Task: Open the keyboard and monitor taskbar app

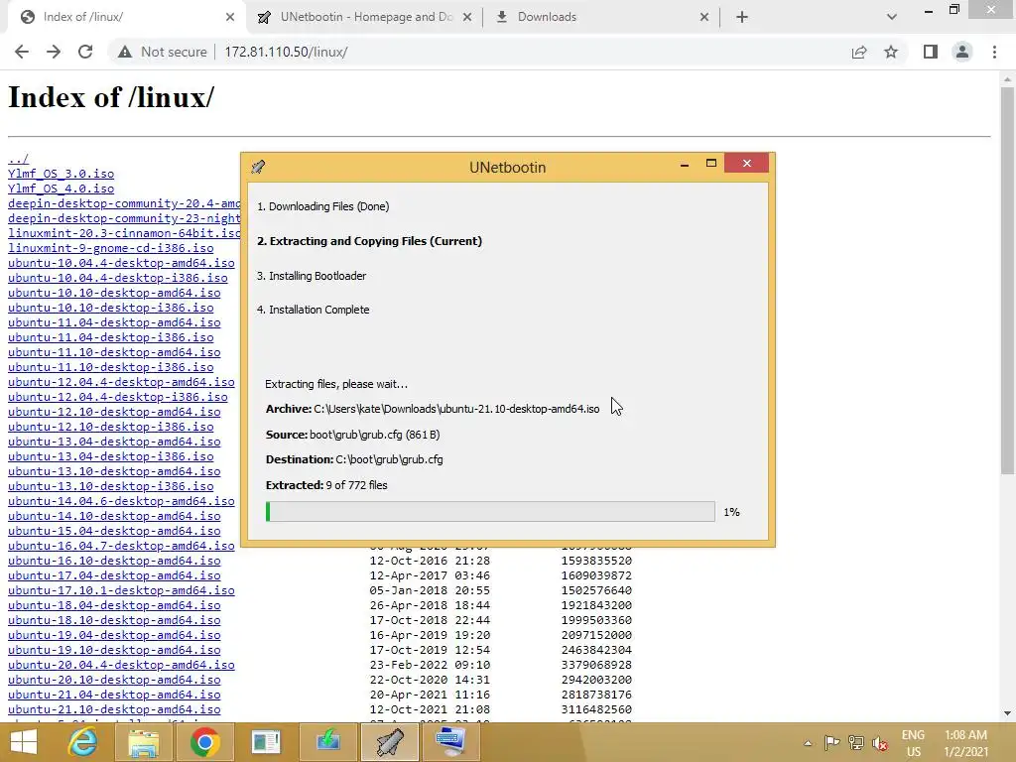Action: (450, 742)
